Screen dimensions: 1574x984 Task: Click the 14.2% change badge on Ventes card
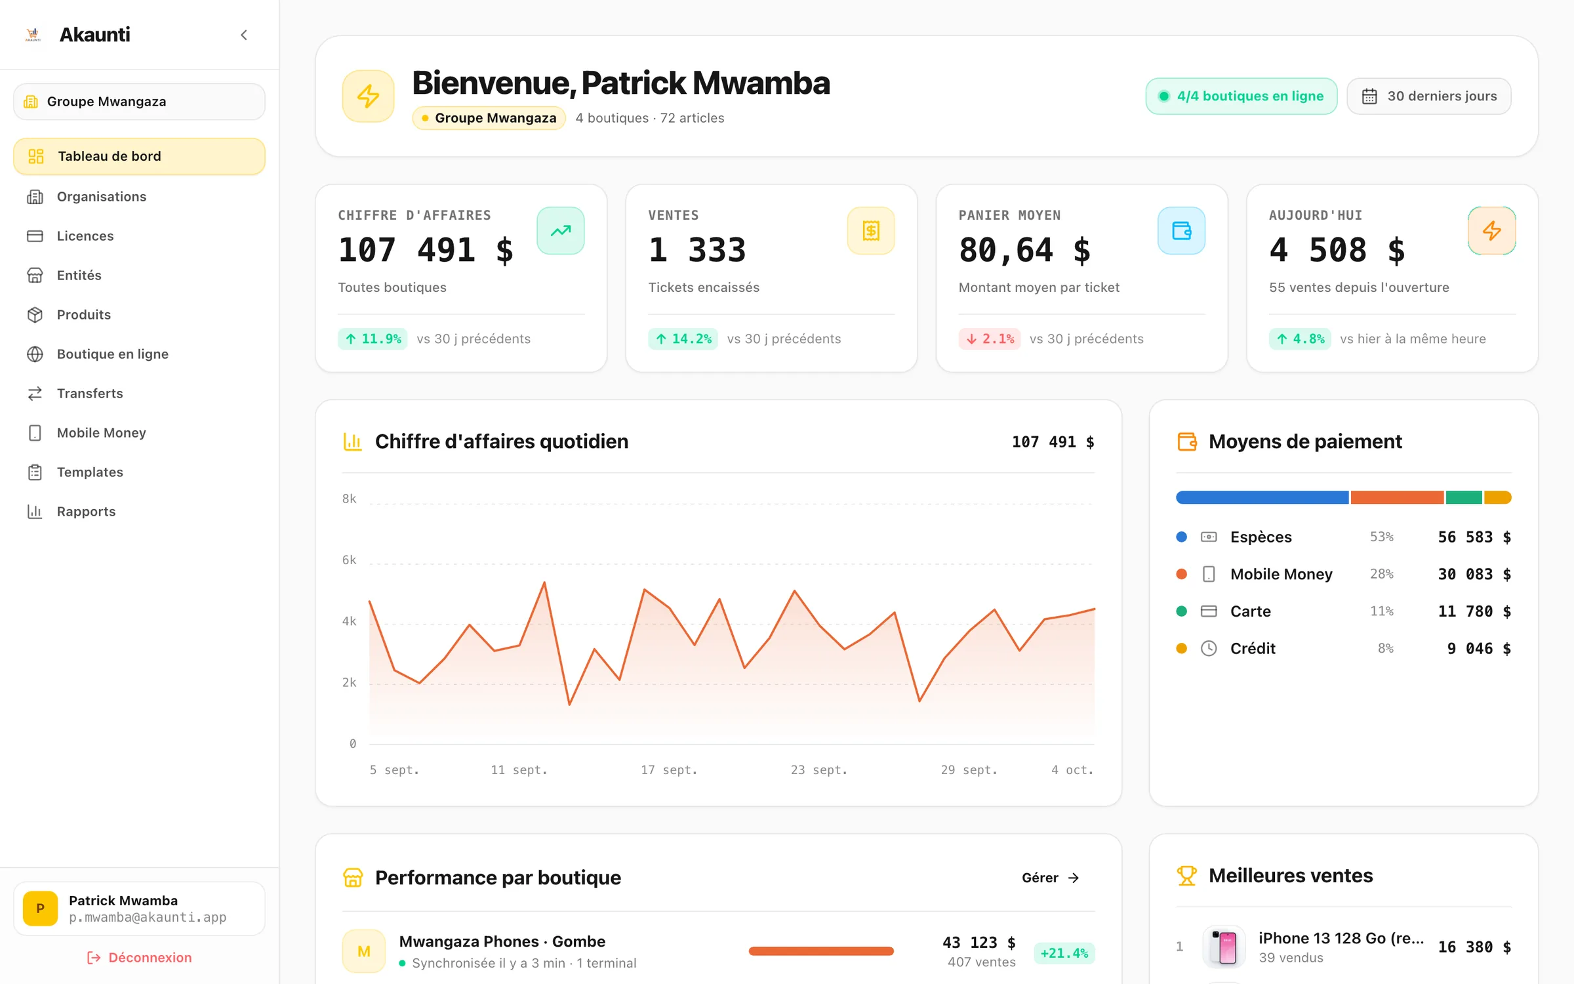683,339
